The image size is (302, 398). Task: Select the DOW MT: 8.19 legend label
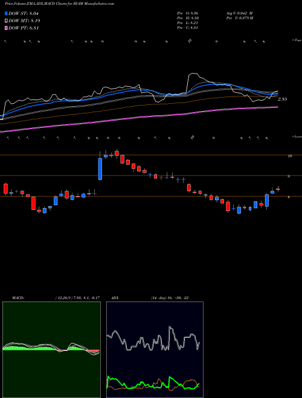(x=24, y=21)
